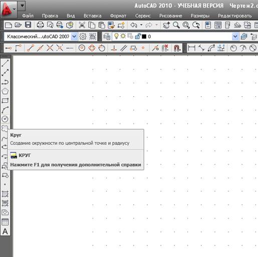Open Object Snap Settings magnet icon

[177, 48]
